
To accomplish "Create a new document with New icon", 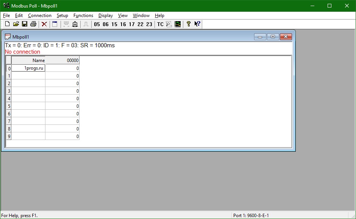I will click(7, 24).
